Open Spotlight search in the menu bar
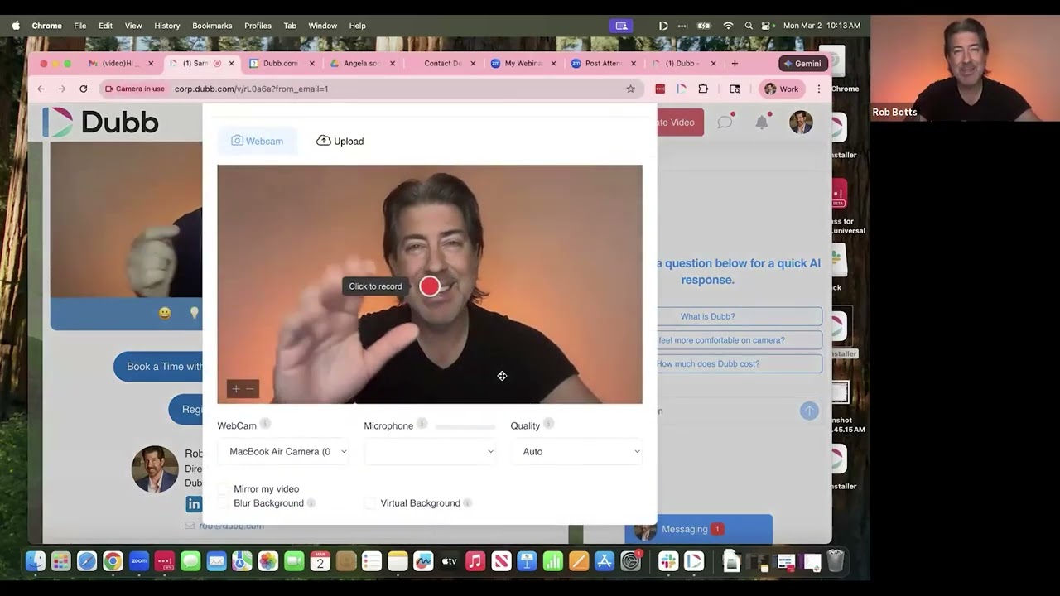The width and height of the screenshot is (1060, 596). 749,26
